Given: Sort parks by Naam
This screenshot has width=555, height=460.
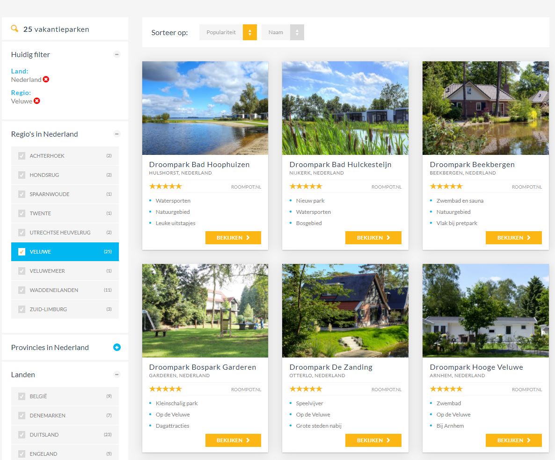Looking at the screenshot, I should pos(276,32).
